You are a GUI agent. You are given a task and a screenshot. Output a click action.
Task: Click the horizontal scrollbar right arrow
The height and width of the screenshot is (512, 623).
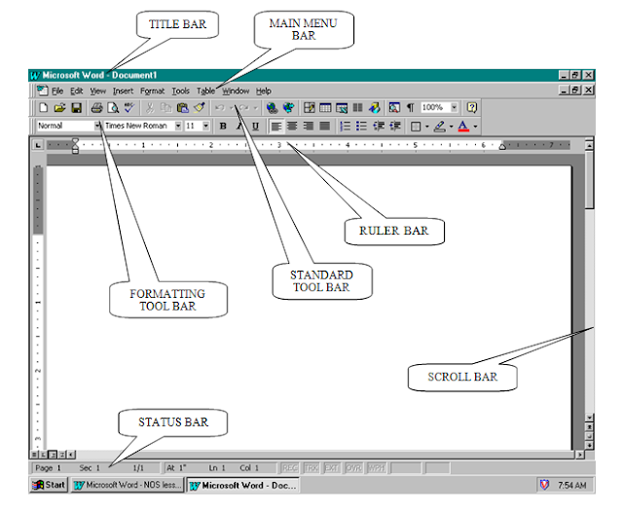[x=580, y=455]
